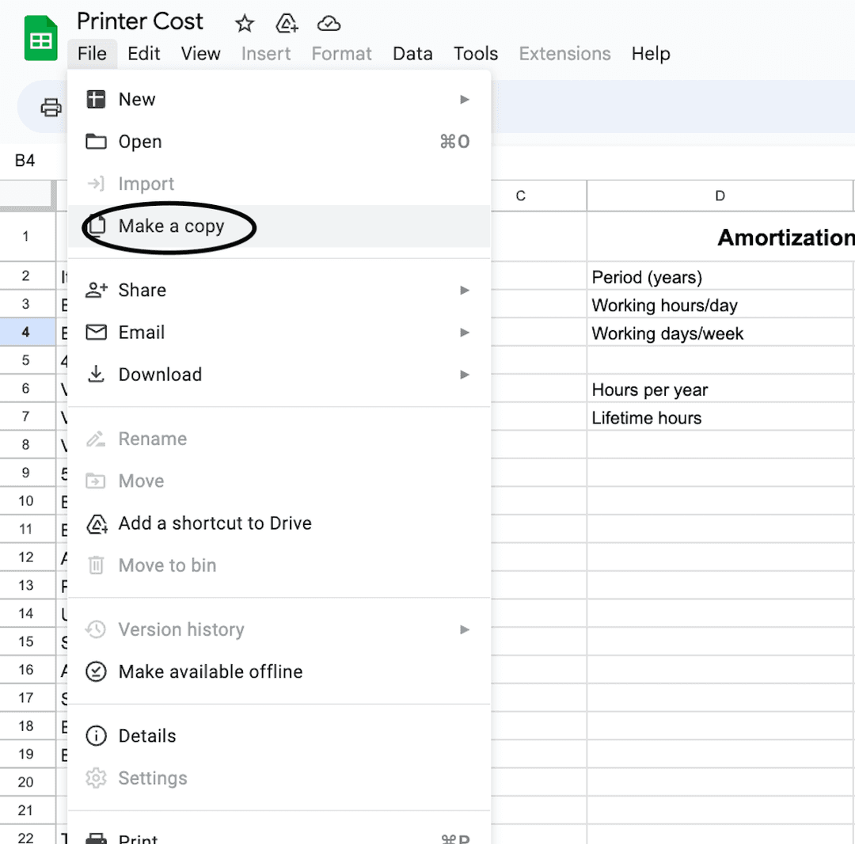855x844 pixels.
Task: Click the Google Sheets home logo
Action: tap(41, 38)
